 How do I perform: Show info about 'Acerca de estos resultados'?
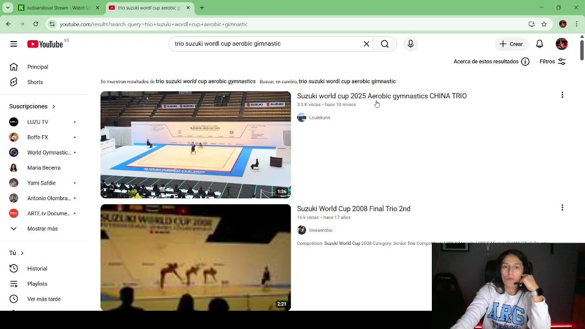[525, 62]
